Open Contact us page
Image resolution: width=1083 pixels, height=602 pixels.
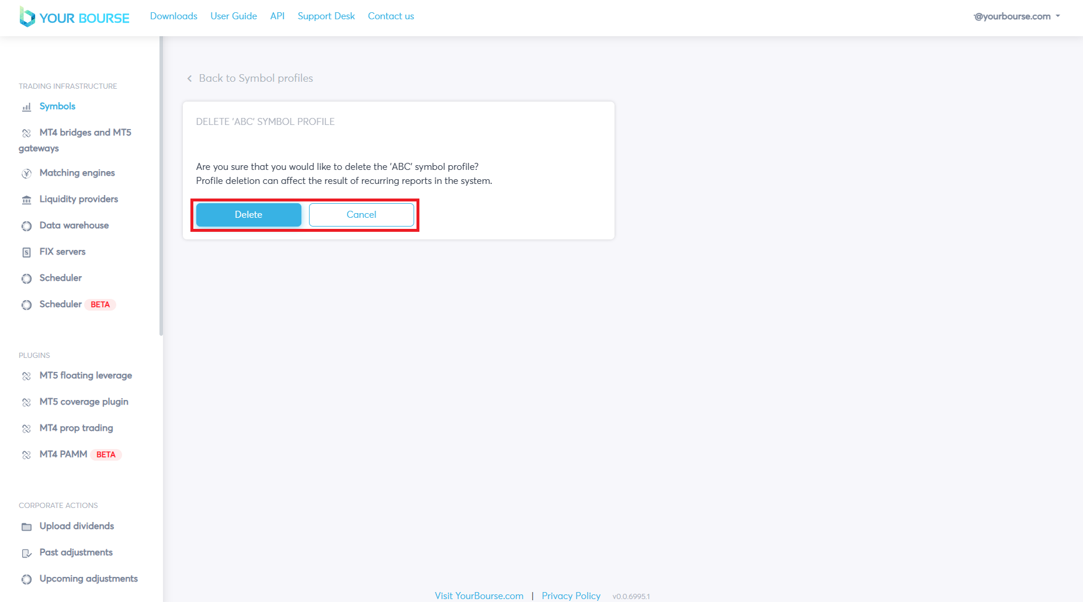click(x=391, y=16)
